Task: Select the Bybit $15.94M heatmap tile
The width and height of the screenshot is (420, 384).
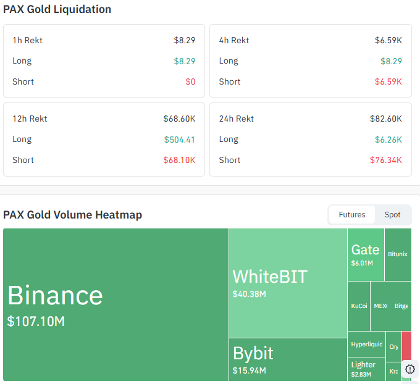Action: [x=288, y=359]
